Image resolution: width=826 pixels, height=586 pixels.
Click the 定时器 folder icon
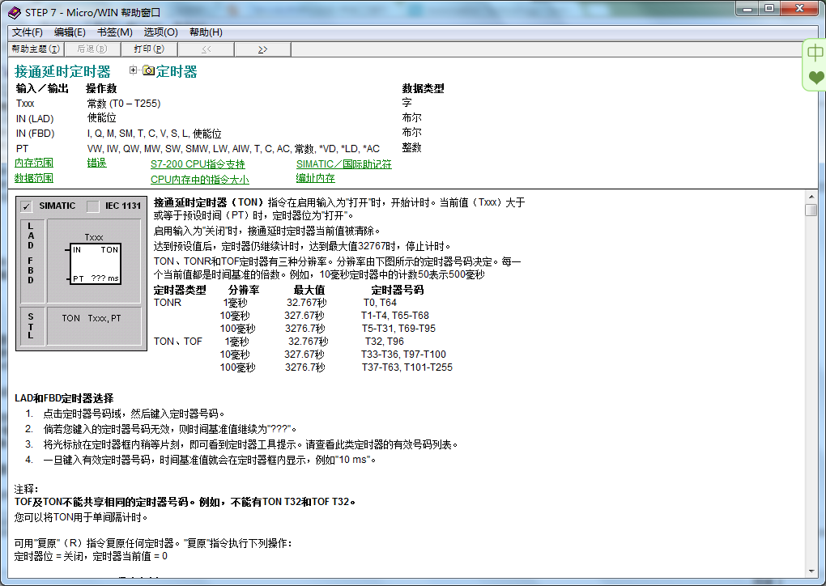(x=148, y=71)
